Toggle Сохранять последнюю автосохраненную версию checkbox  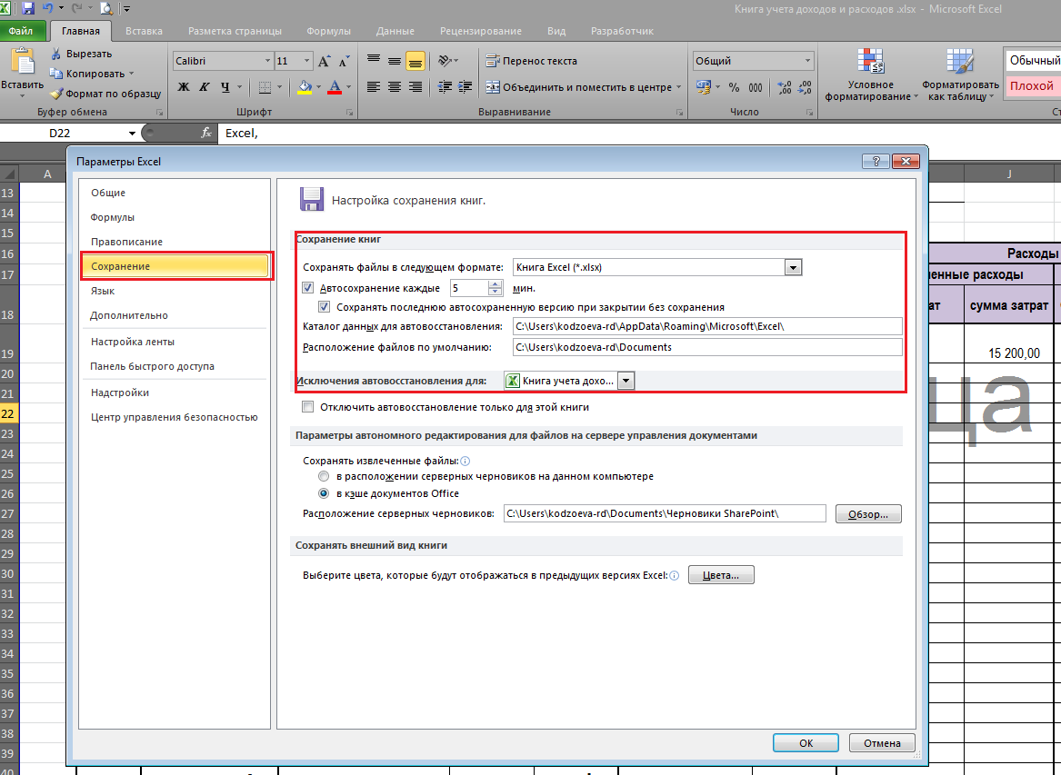point(325,307)
